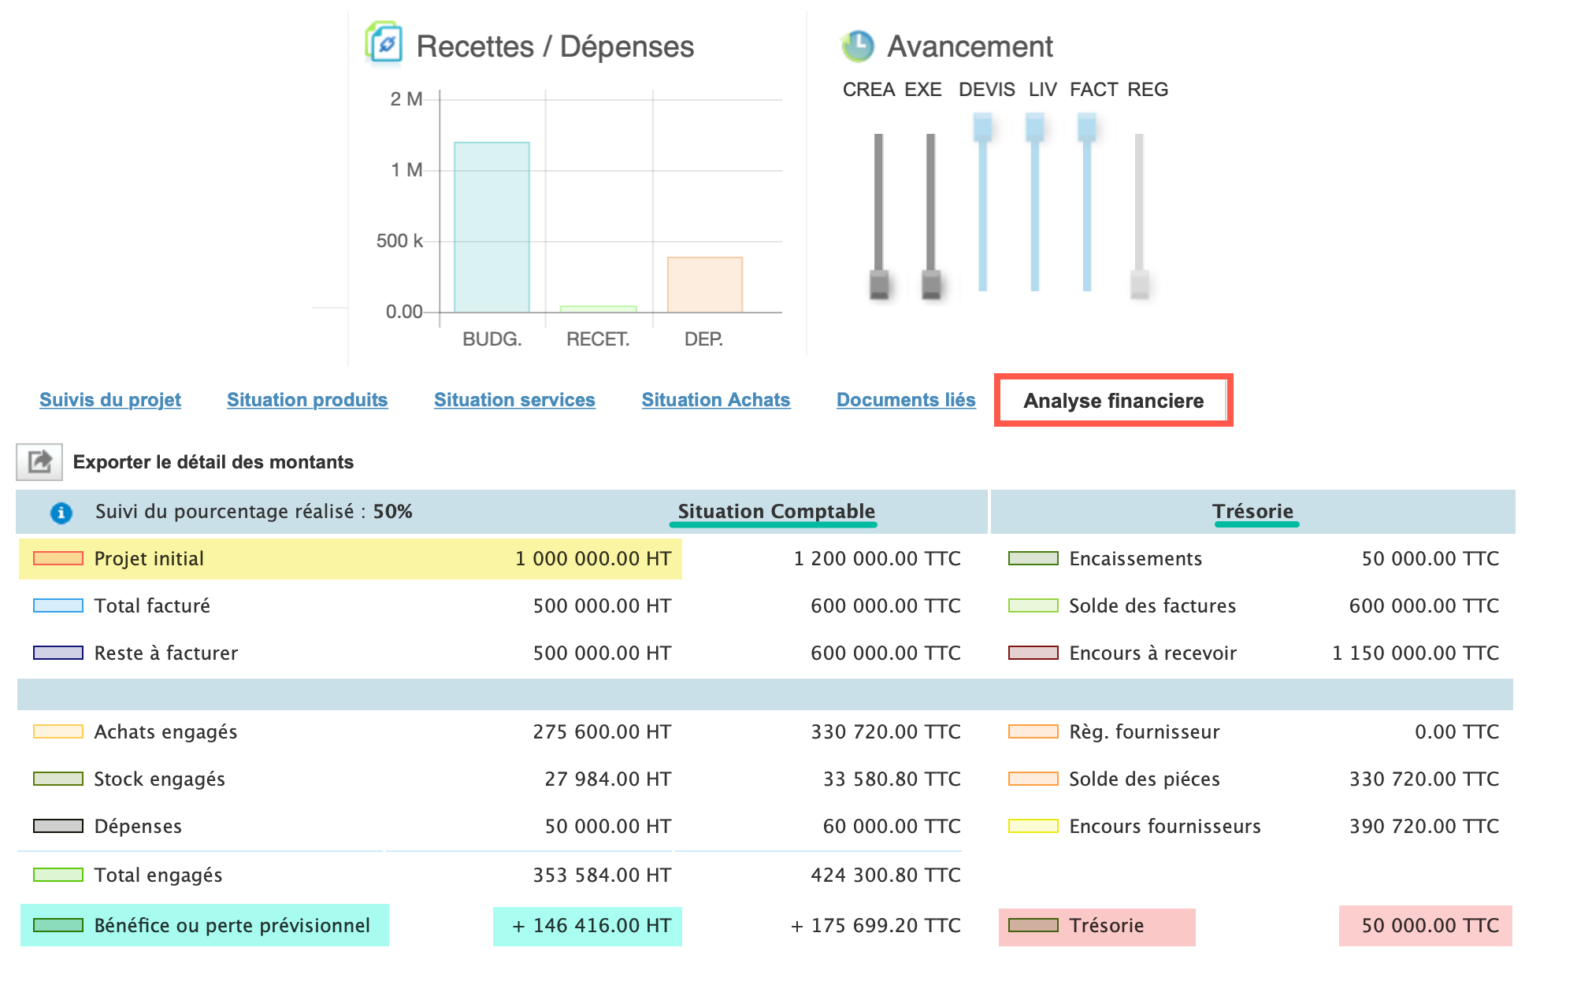
Task: Click the blue info icon beside Suivi
Action: coord(61,513)
